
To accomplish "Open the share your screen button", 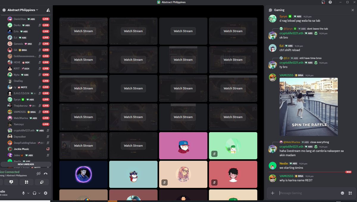I will (11, 182).
